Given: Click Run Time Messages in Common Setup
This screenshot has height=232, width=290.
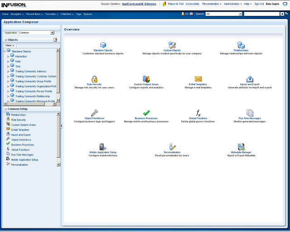Looking at the screenshot, I should 22,155.
